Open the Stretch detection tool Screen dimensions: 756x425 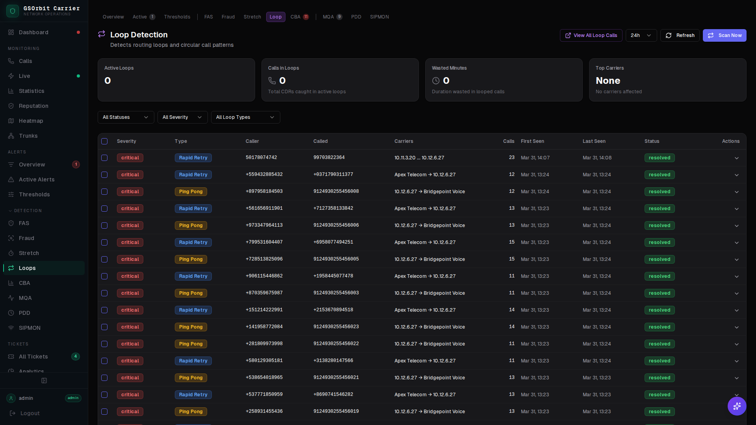click(29, 253)
